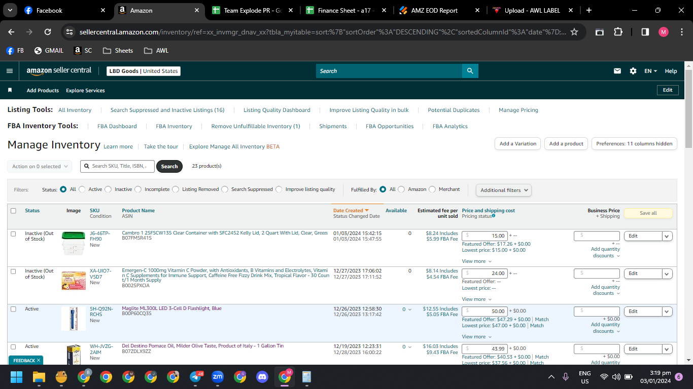This screenshot has width=693, height=389.
Task: Click the bookmark flag icon beside Add Products
Action: 10,90
